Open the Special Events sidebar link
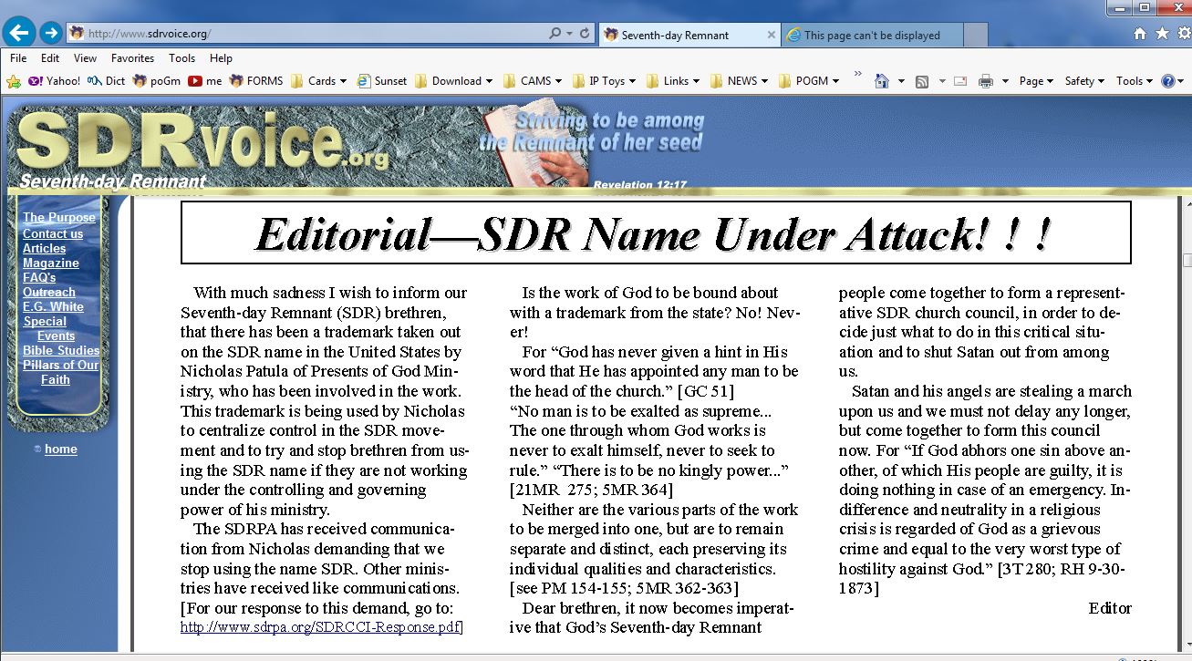Image resolution: width=1192 pixels, height=661 pixels. (x=49, y=328)
